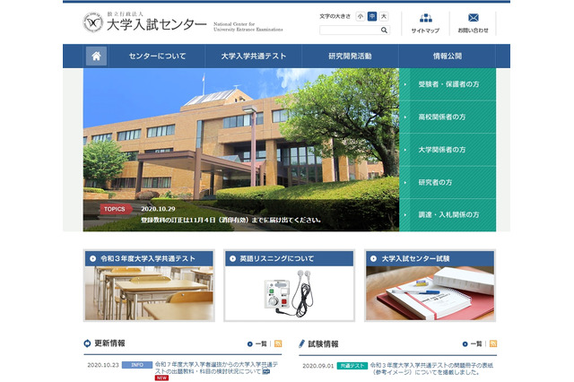Screen dimensions: 574x382
Task: Select 調達・入札関係の方 link
Action: pos(448,215)
